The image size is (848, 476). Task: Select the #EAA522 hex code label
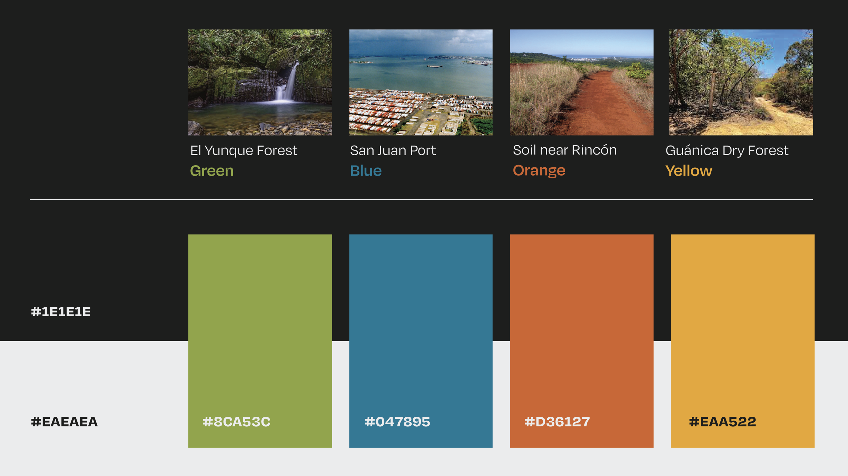pos(722,422)
